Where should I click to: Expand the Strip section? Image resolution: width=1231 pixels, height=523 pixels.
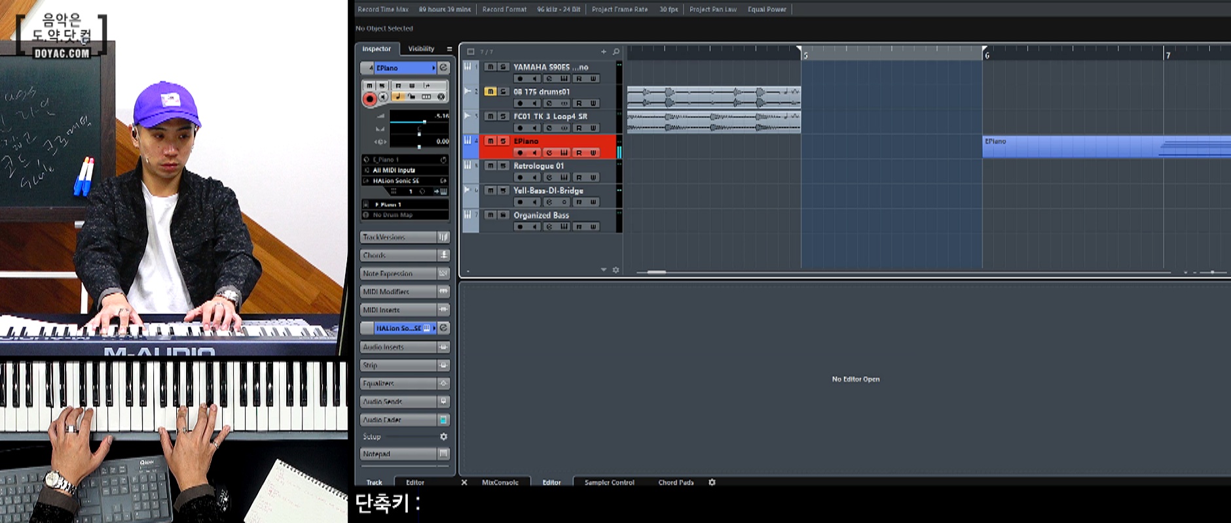pyautogui.click(x=405, y=365)
